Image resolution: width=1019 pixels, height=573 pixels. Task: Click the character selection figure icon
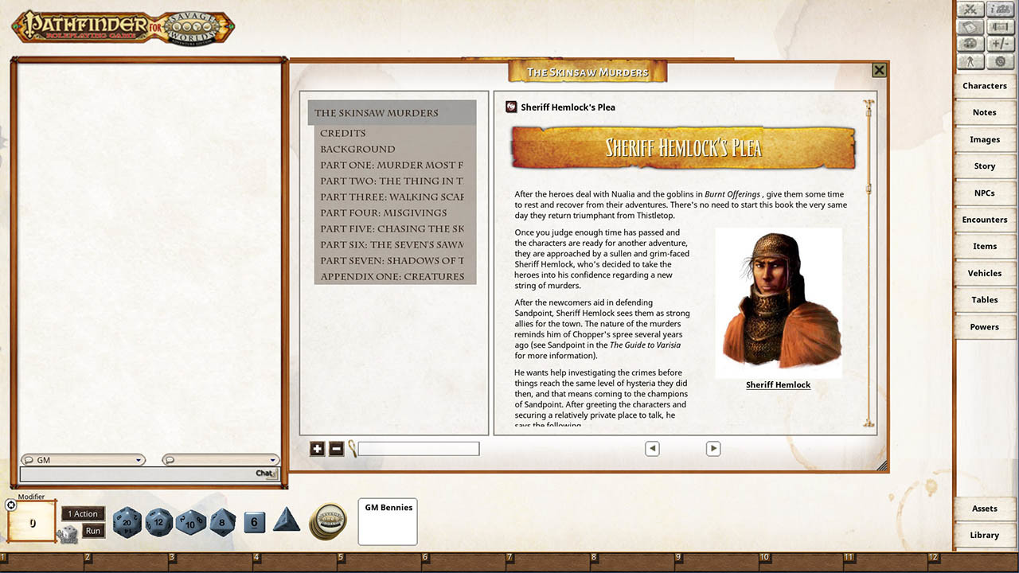[970, 62]
